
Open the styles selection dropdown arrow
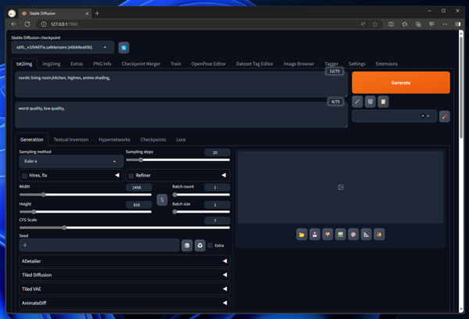pos(428,116)
